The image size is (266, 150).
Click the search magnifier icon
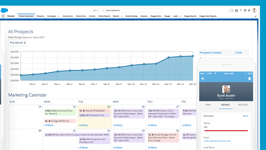coord(103,11)
